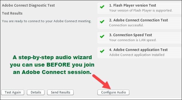182x100 pixels.
Task: Click the green checkmark beside Adobe Connect Connection Test
Action: click(102, 22)
